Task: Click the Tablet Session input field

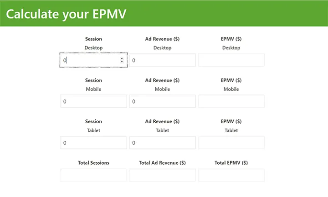Action: click(93, 143)
